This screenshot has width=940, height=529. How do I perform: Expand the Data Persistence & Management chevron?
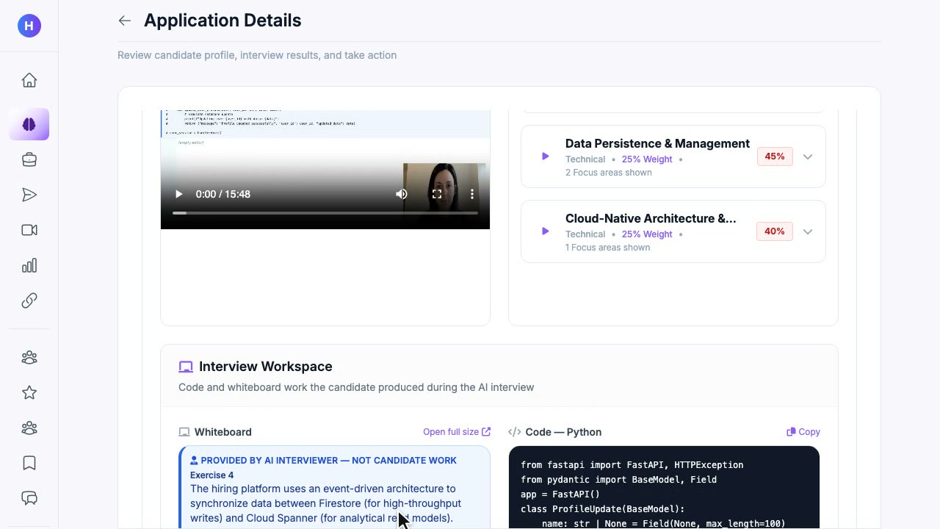click(808, 156)
